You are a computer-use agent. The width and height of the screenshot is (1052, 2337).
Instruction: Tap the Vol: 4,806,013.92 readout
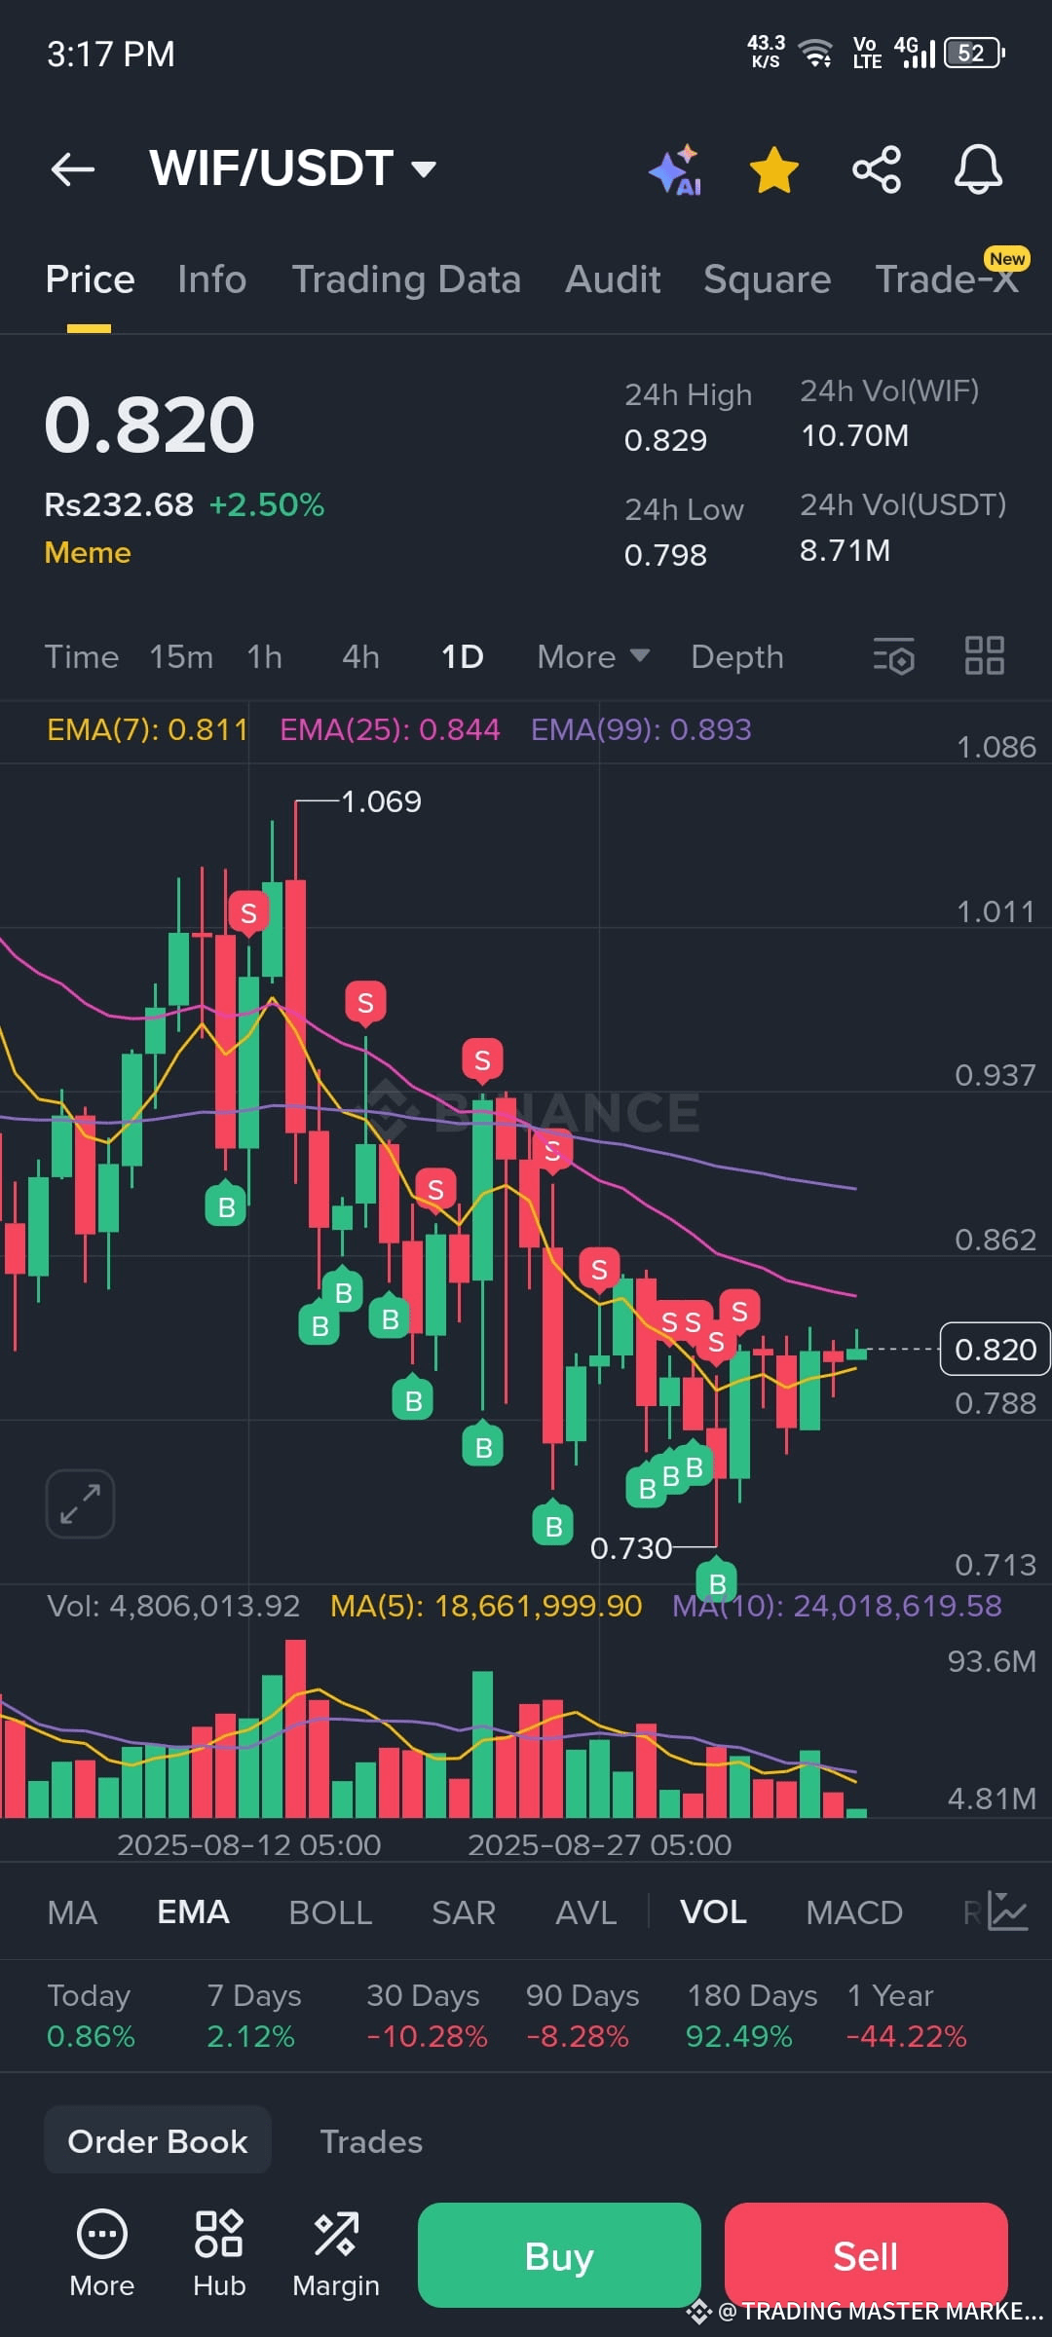[x=173, y=1606]
